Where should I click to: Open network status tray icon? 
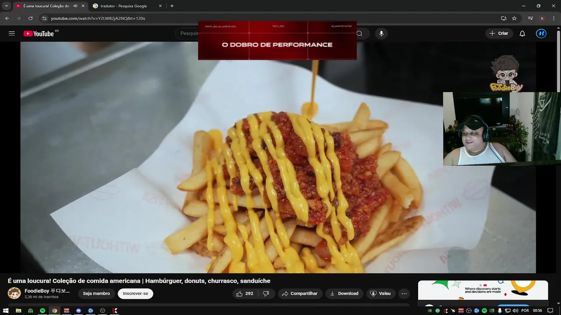[x=508, y=311]
